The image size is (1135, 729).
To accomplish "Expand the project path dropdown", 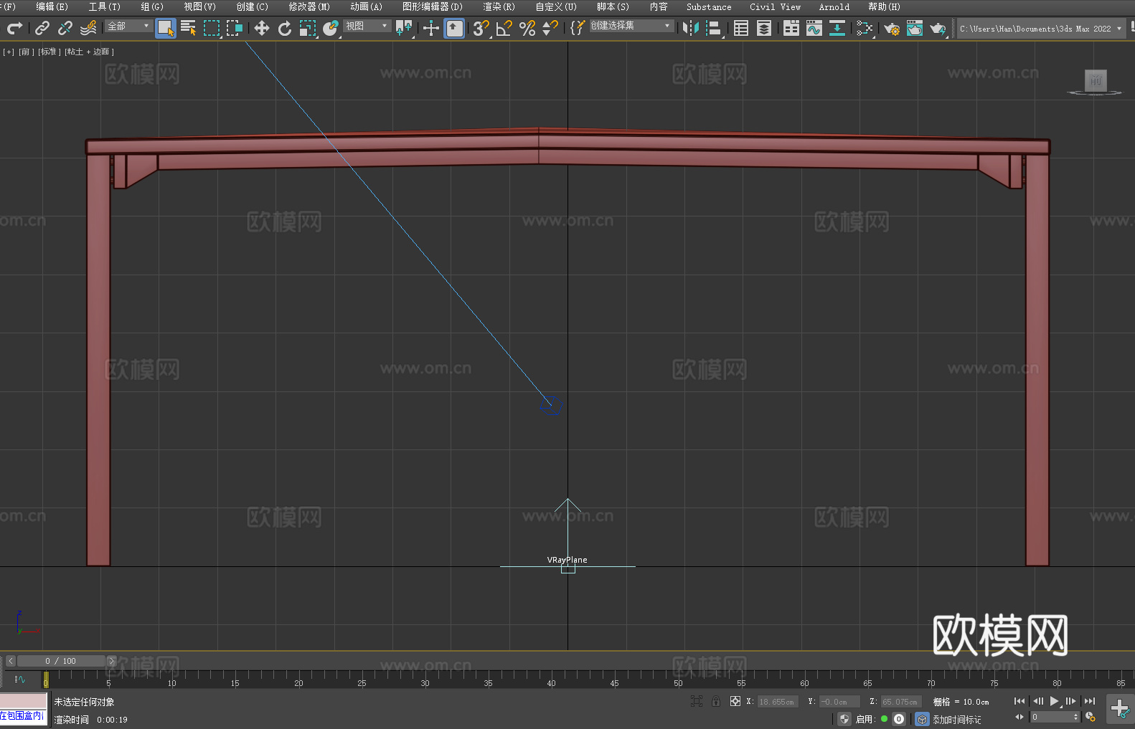I will coord(1118,29).
